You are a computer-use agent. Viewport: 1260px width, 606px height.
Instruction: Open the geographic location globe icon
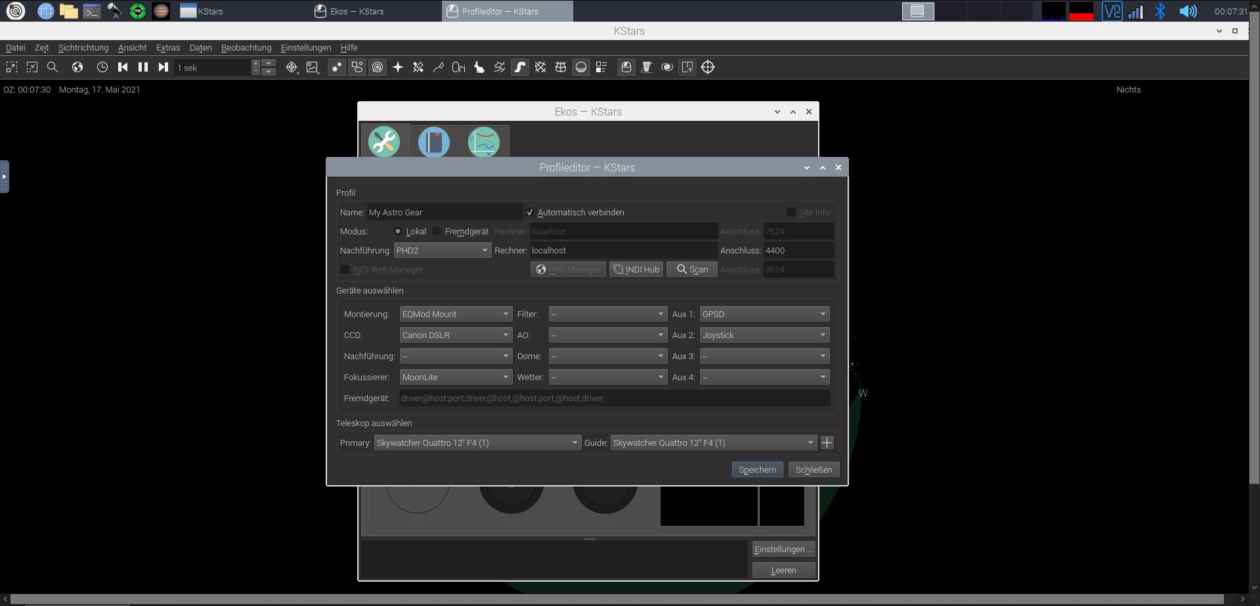(x=77, y=67)
